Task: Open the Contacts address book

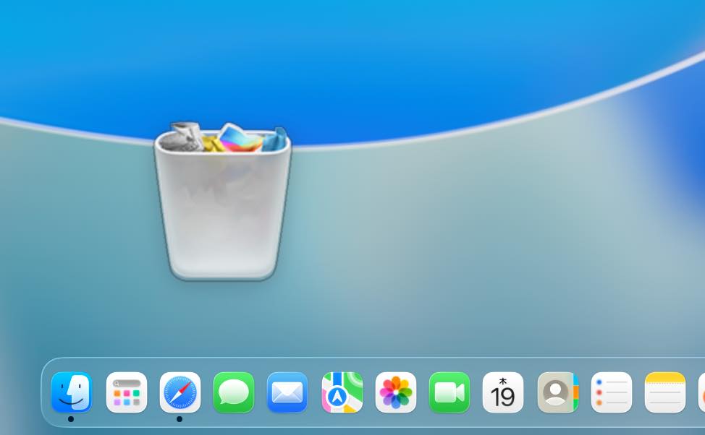Action: pyautogui.click(x=557, y=392)
